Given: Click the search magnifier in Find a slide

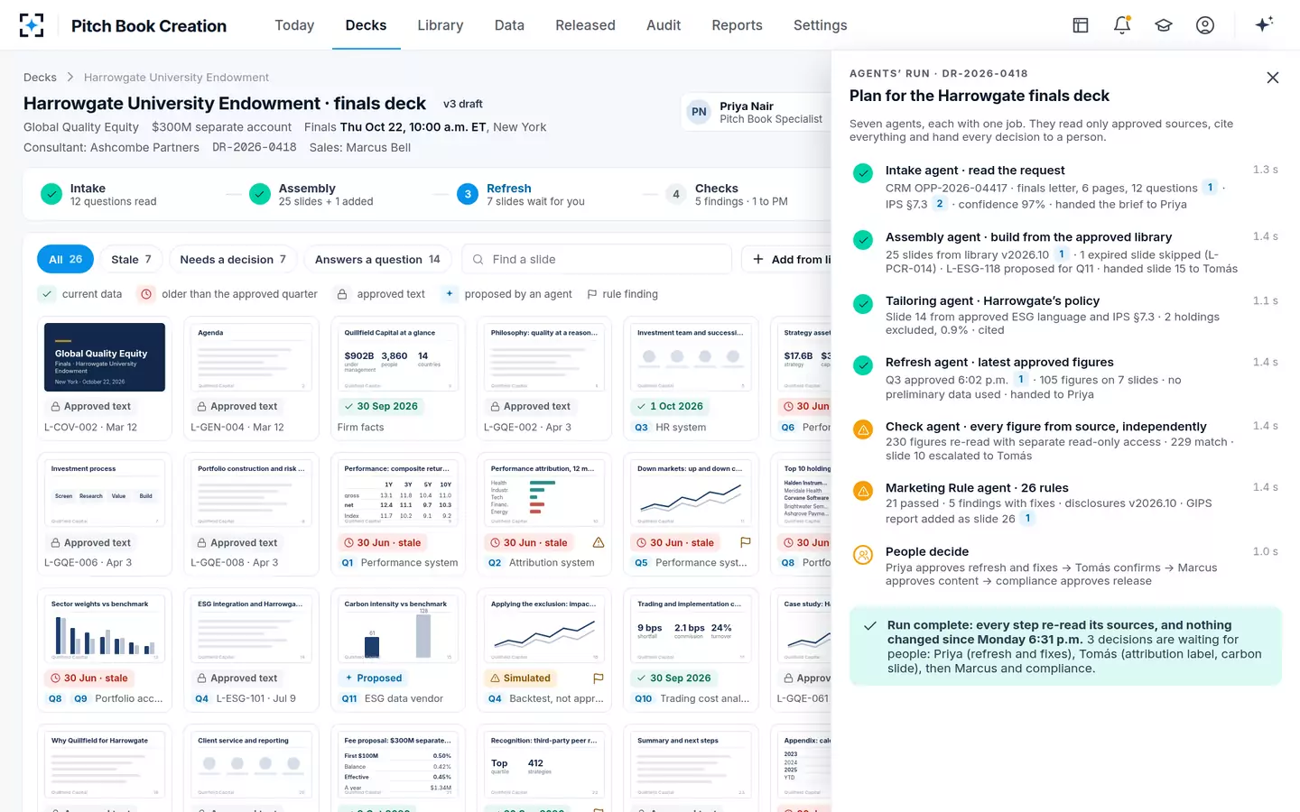Looking at the screenshot, I should tap(478, 260).
